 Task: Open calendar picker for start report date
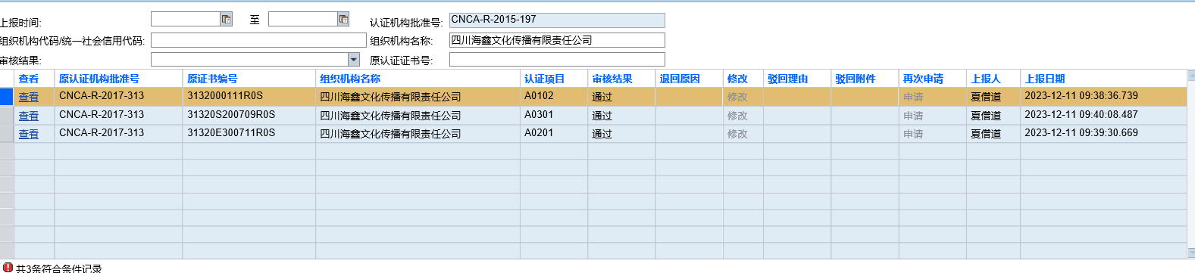[226, 19]
